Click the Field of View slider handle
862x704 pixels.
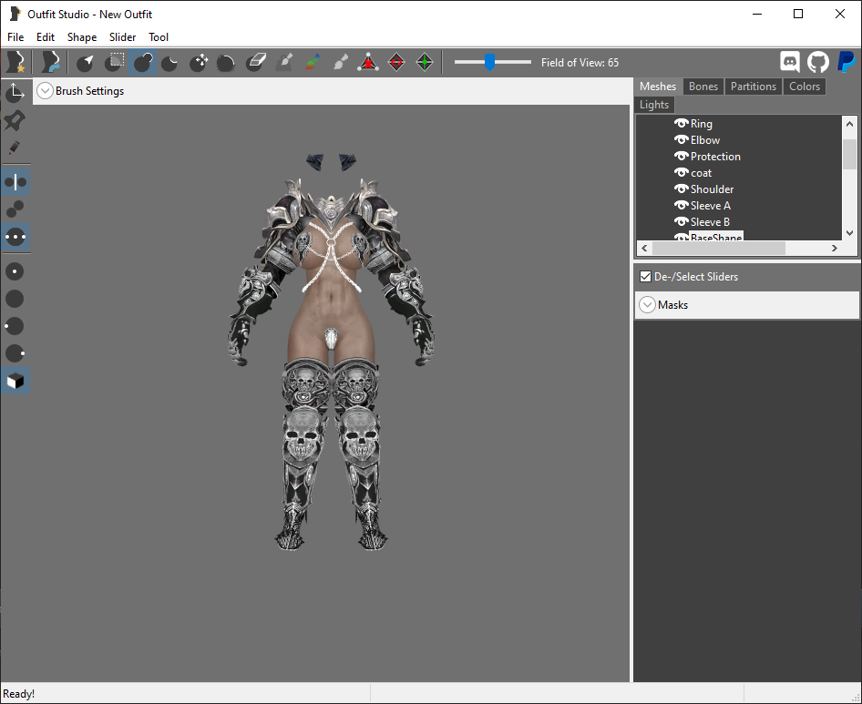pyautogui.click(x=489, y=62)
